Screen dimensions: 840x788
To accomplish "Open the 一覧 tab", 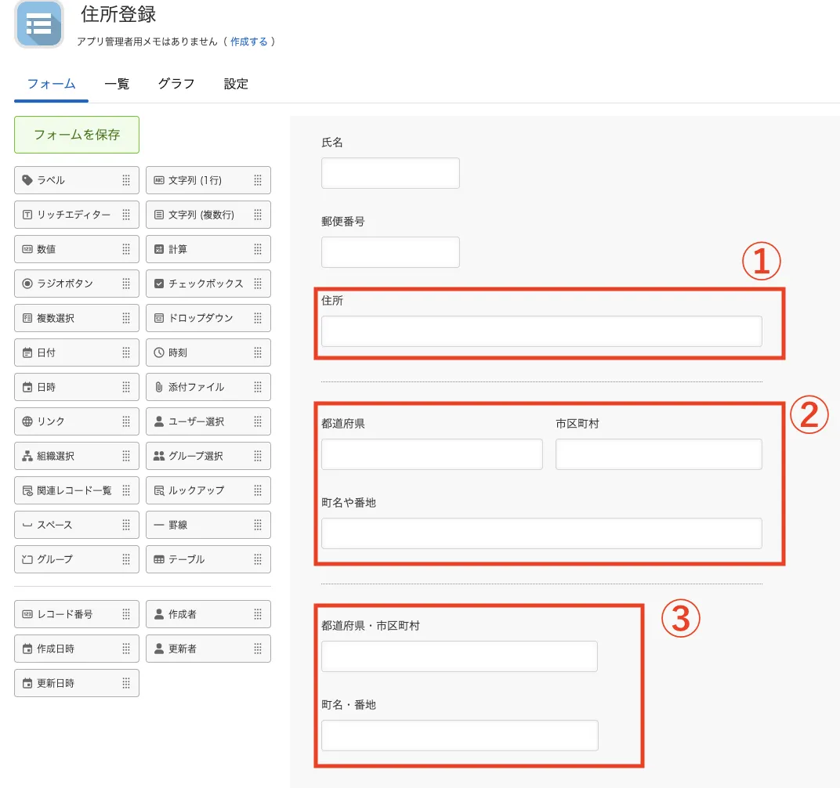I will click(x=117, y=84).
